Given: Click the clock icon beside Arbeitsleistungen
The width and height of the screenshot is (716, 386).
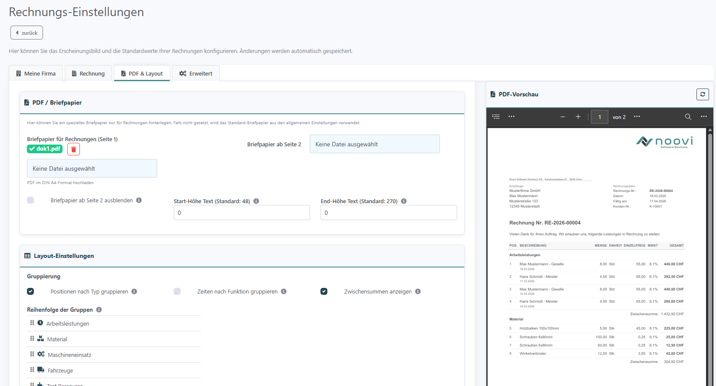Looking at the screenshot, I should point(40,323).
